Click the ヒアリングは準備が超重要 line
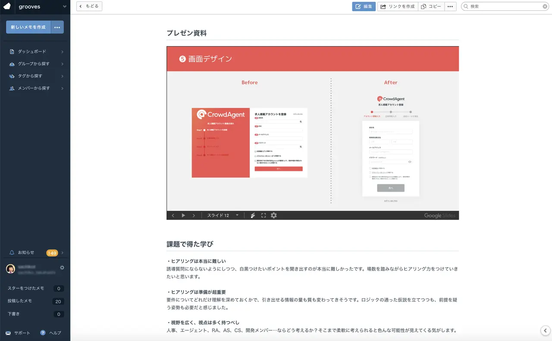Viewport: 552px width, 341px height. tap(196, 292)
